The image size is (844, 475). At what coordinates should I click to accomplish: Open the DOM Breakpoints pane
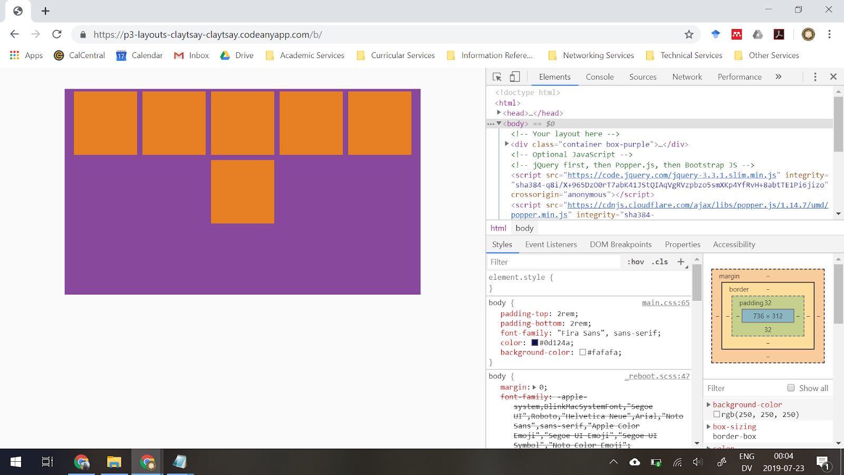click(621, 244)
